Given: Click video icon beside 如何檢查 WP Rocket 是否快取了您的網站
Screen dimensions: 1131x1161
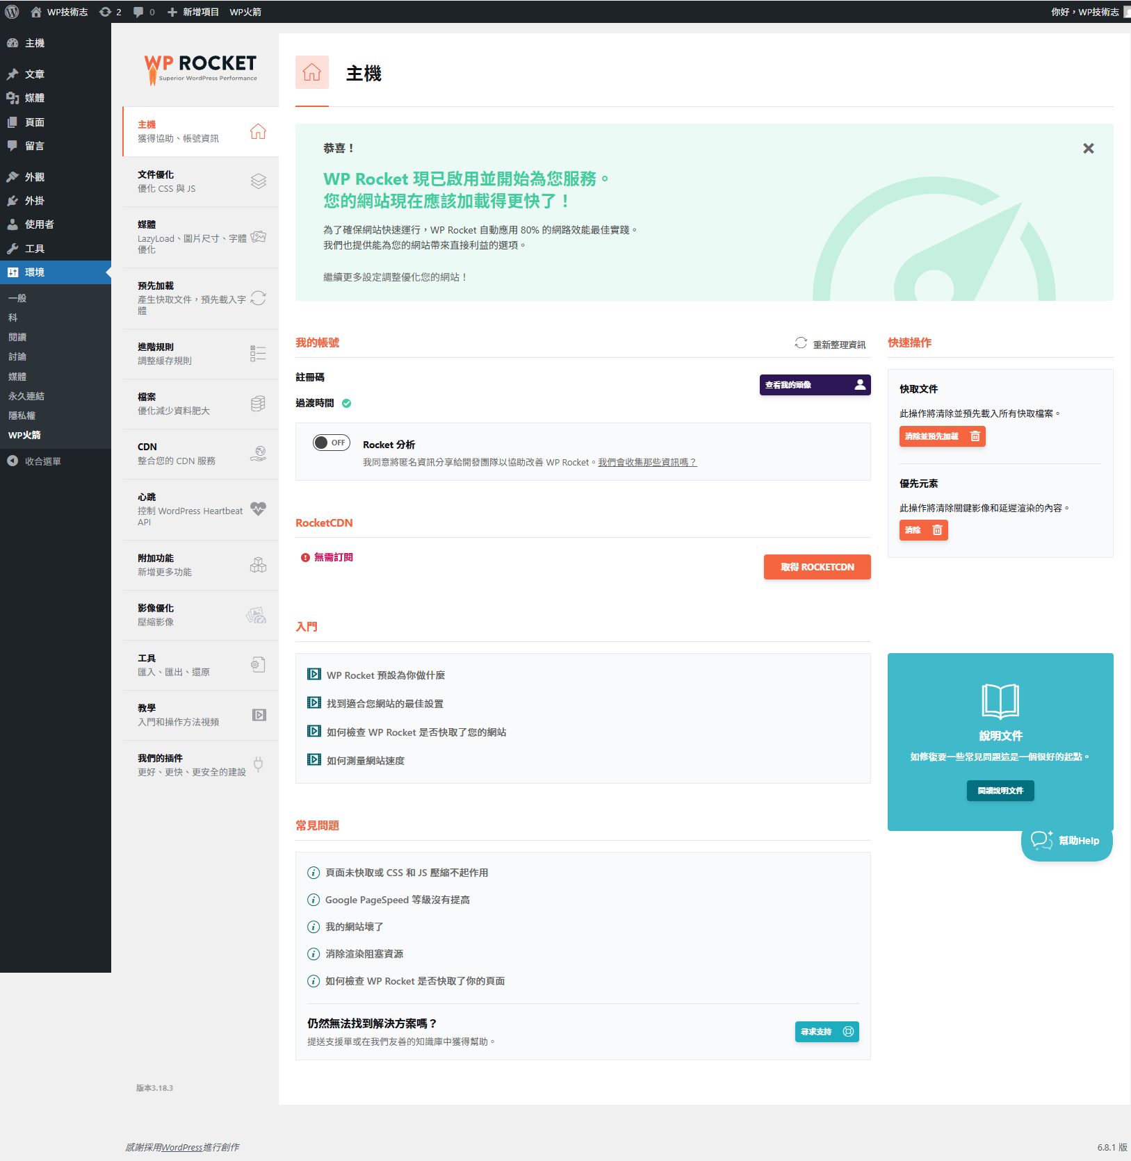Looking at the screenshot, I should pos(314,732).
